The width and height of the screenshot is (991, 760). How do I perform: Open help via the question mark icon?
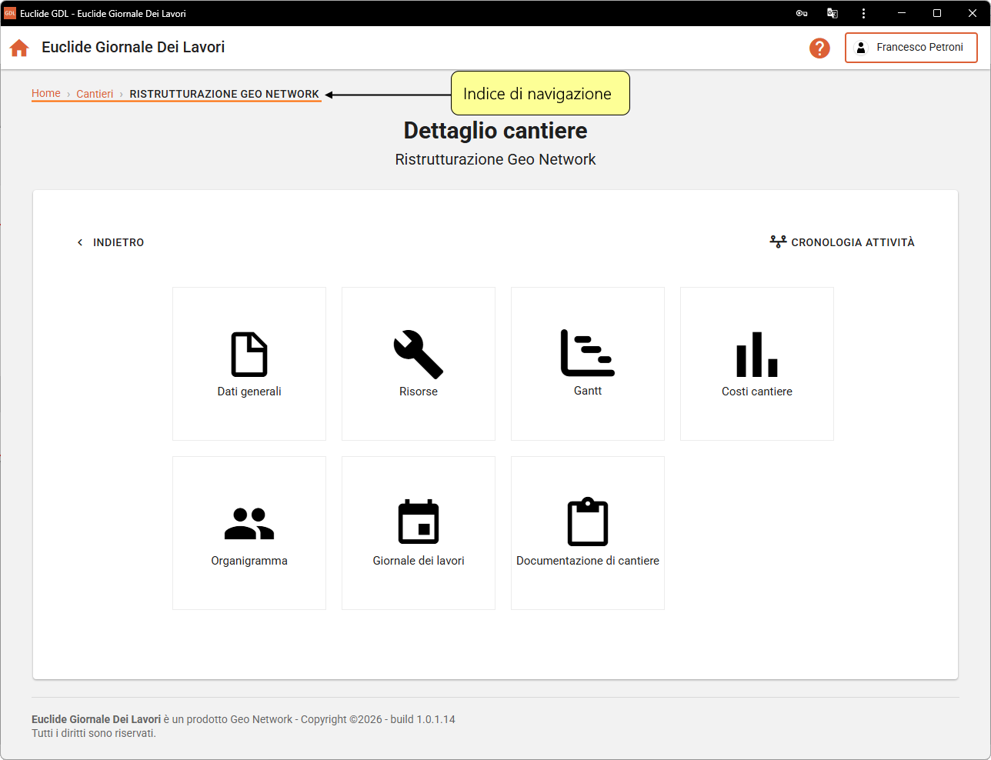(819, 48)
